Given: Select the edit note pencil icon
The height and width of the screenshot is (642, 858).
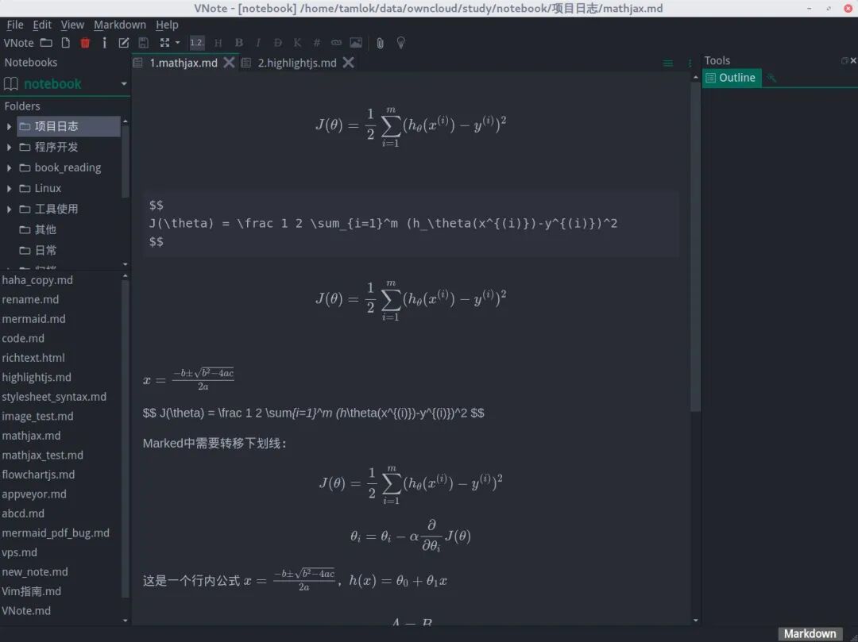Looking at the screenshot, I should coord(123,43).
